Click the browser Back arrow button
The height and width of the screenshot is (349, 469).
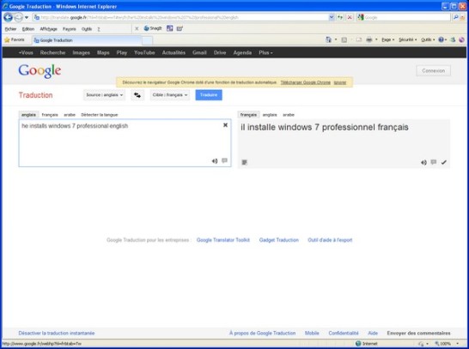coord(8,17)
